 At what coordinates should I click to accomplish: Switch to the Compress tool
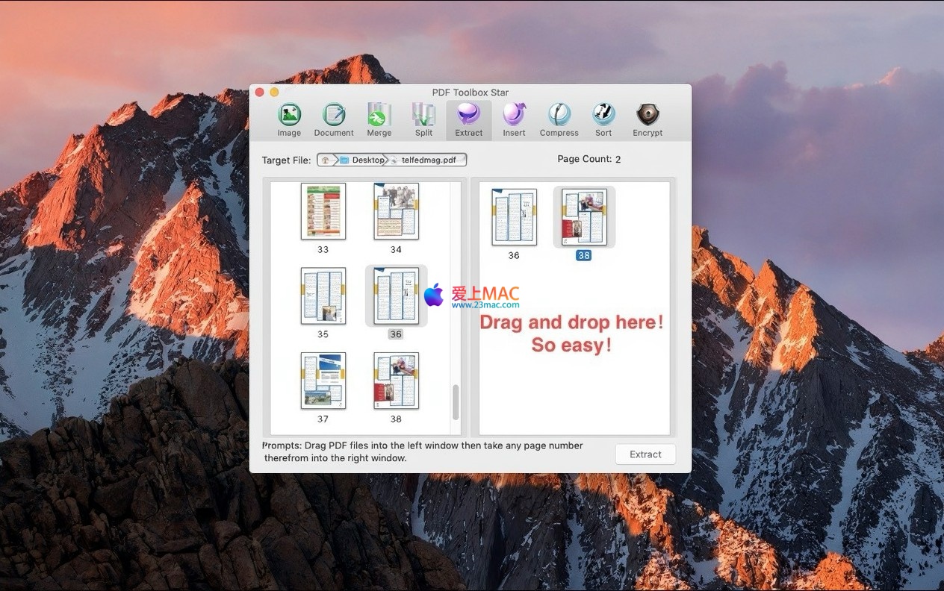click(559, 120)
